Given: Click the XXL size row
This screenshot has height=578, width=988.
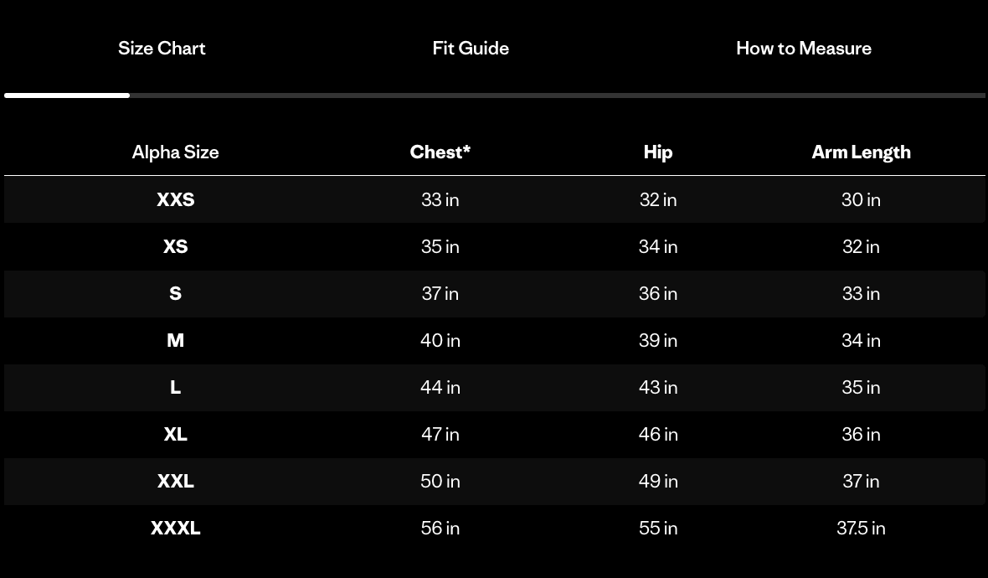Looking at the screenshot, I should pos(175,481).
